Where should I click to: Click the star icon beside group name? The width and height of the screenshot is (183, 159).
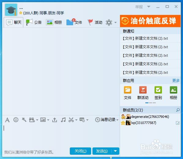point(21,13)
